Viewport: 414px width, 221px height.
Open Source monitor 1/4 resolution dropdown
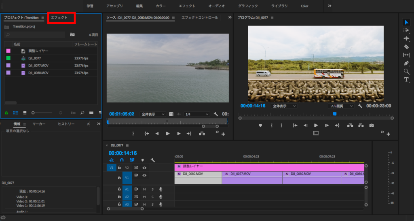pos(196,114)
